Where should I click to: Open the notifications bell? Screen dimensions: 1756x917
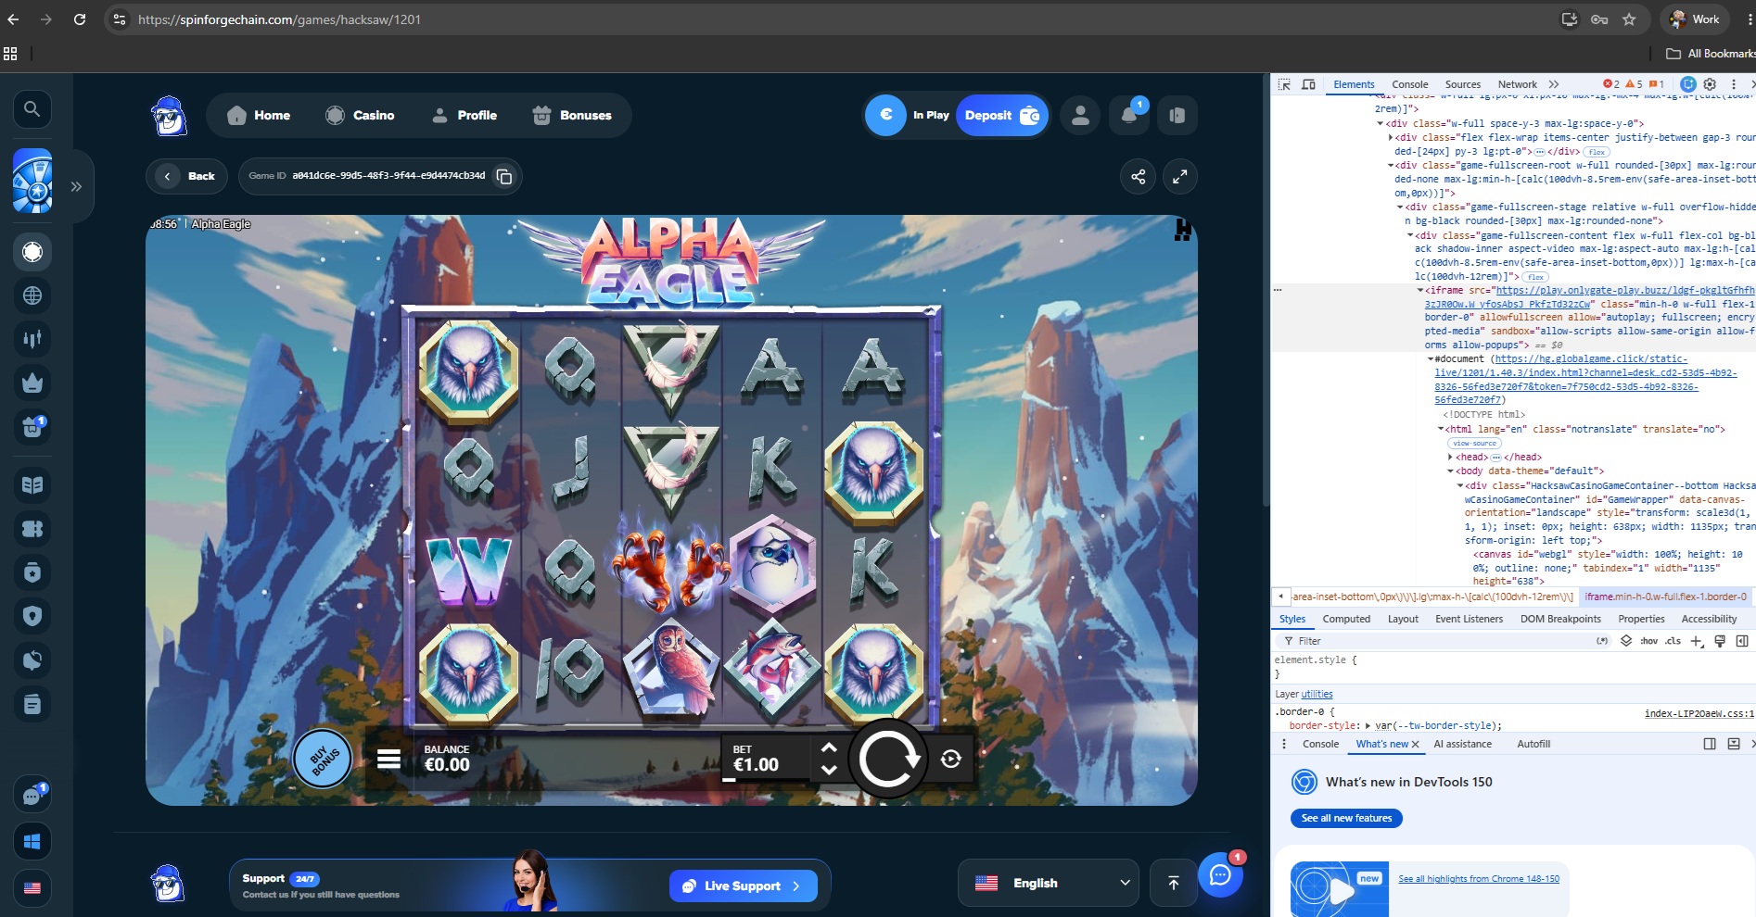[1129, 116]
